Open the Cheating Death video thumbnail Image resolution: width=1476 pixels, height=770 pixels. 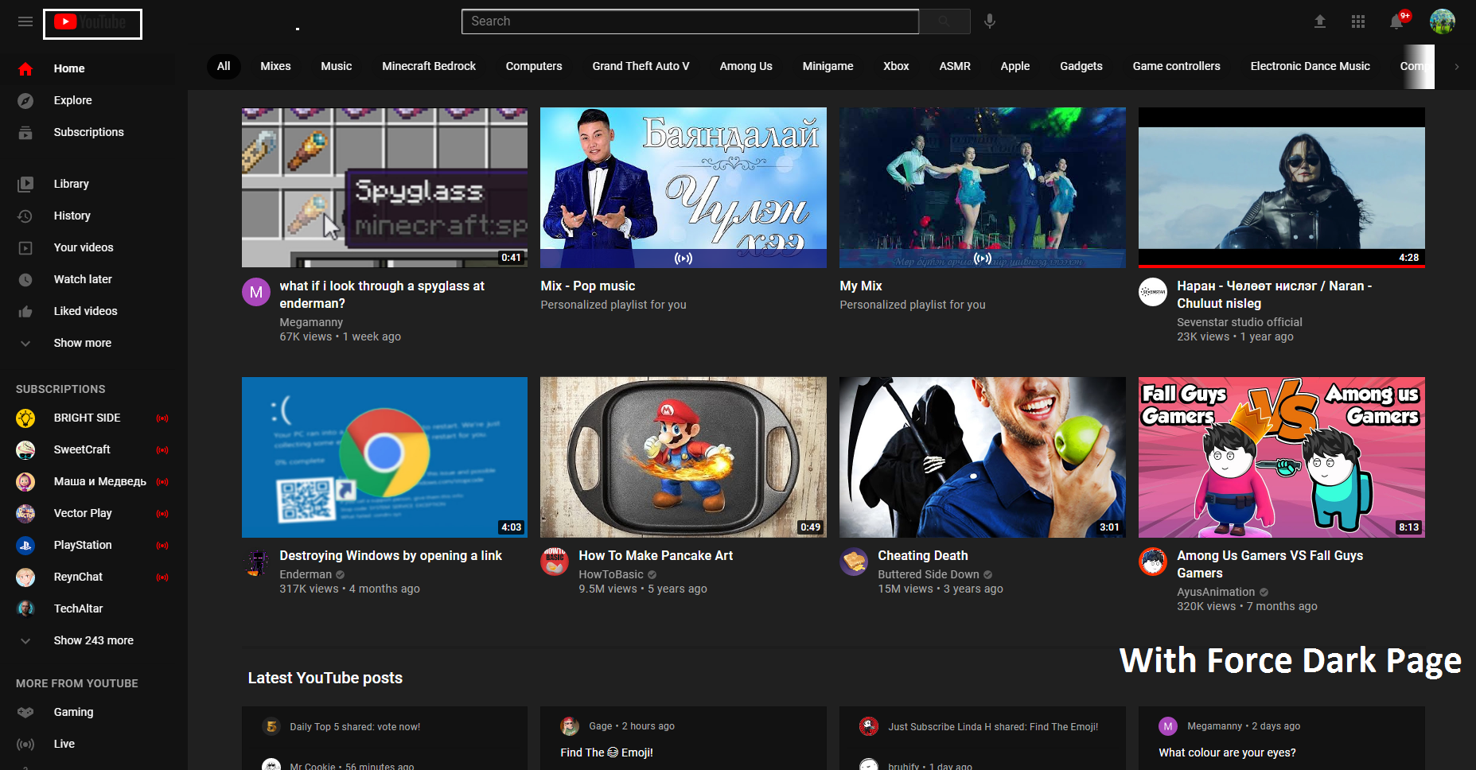983,457
